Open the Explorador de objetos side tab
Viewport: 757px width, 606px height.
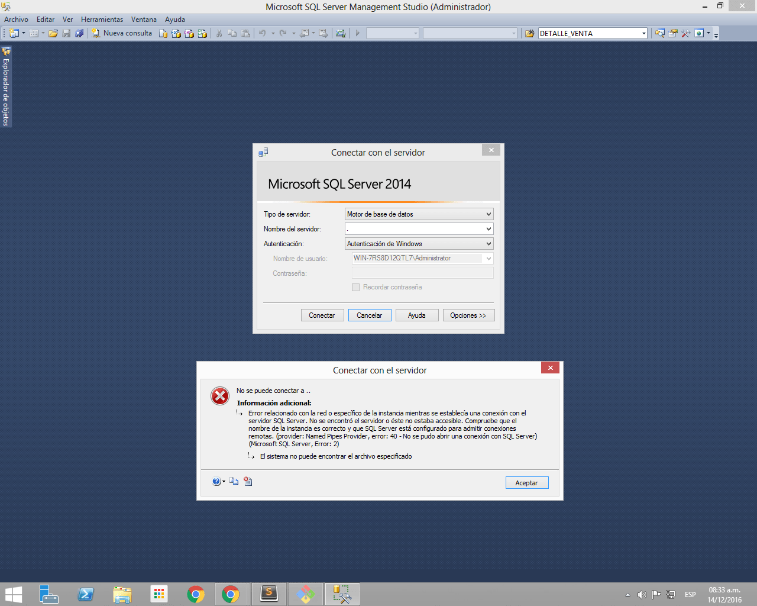(x=6, y=86)
